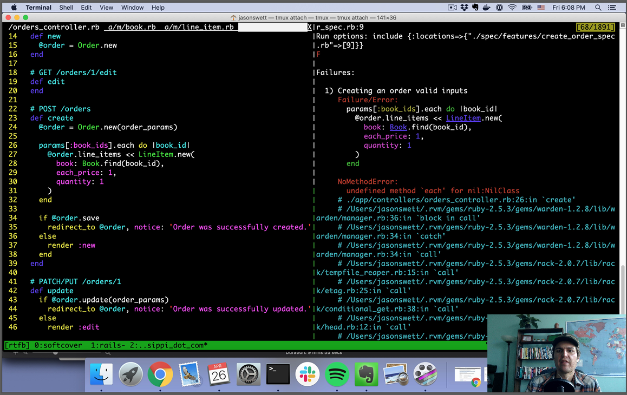The image size is (627, 395).
Task: Click comment '# GET /orders/1/edit' on line 18
Action: [74, 73]
